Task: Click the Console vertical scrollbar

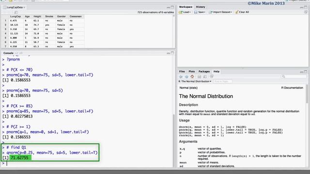Action: [174, 140]
